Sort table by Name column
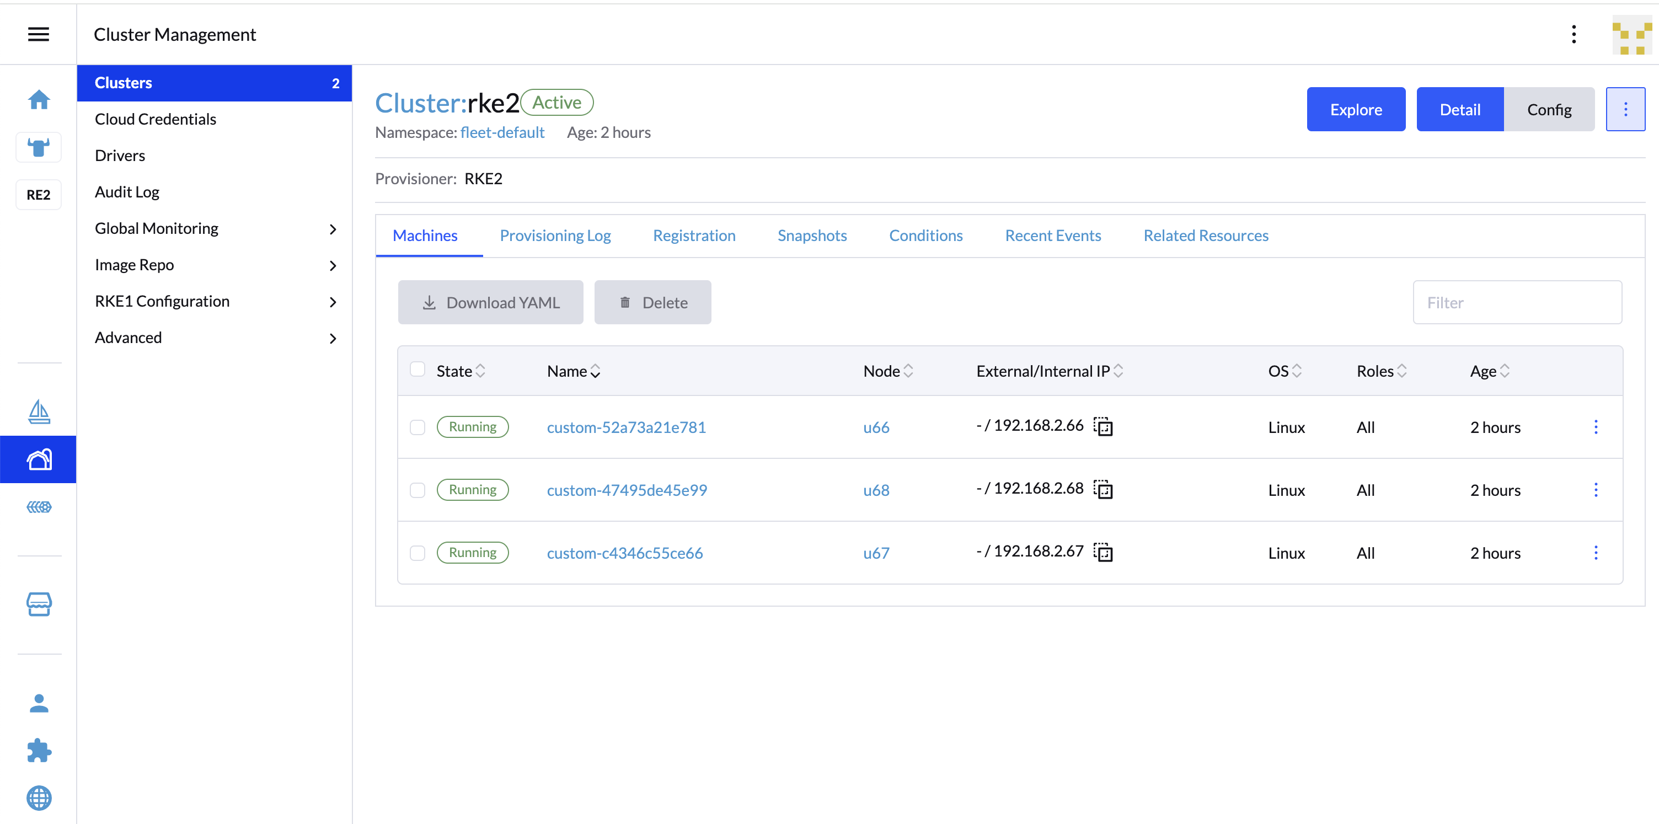The image size is (1659, 824). coord(573,371)
